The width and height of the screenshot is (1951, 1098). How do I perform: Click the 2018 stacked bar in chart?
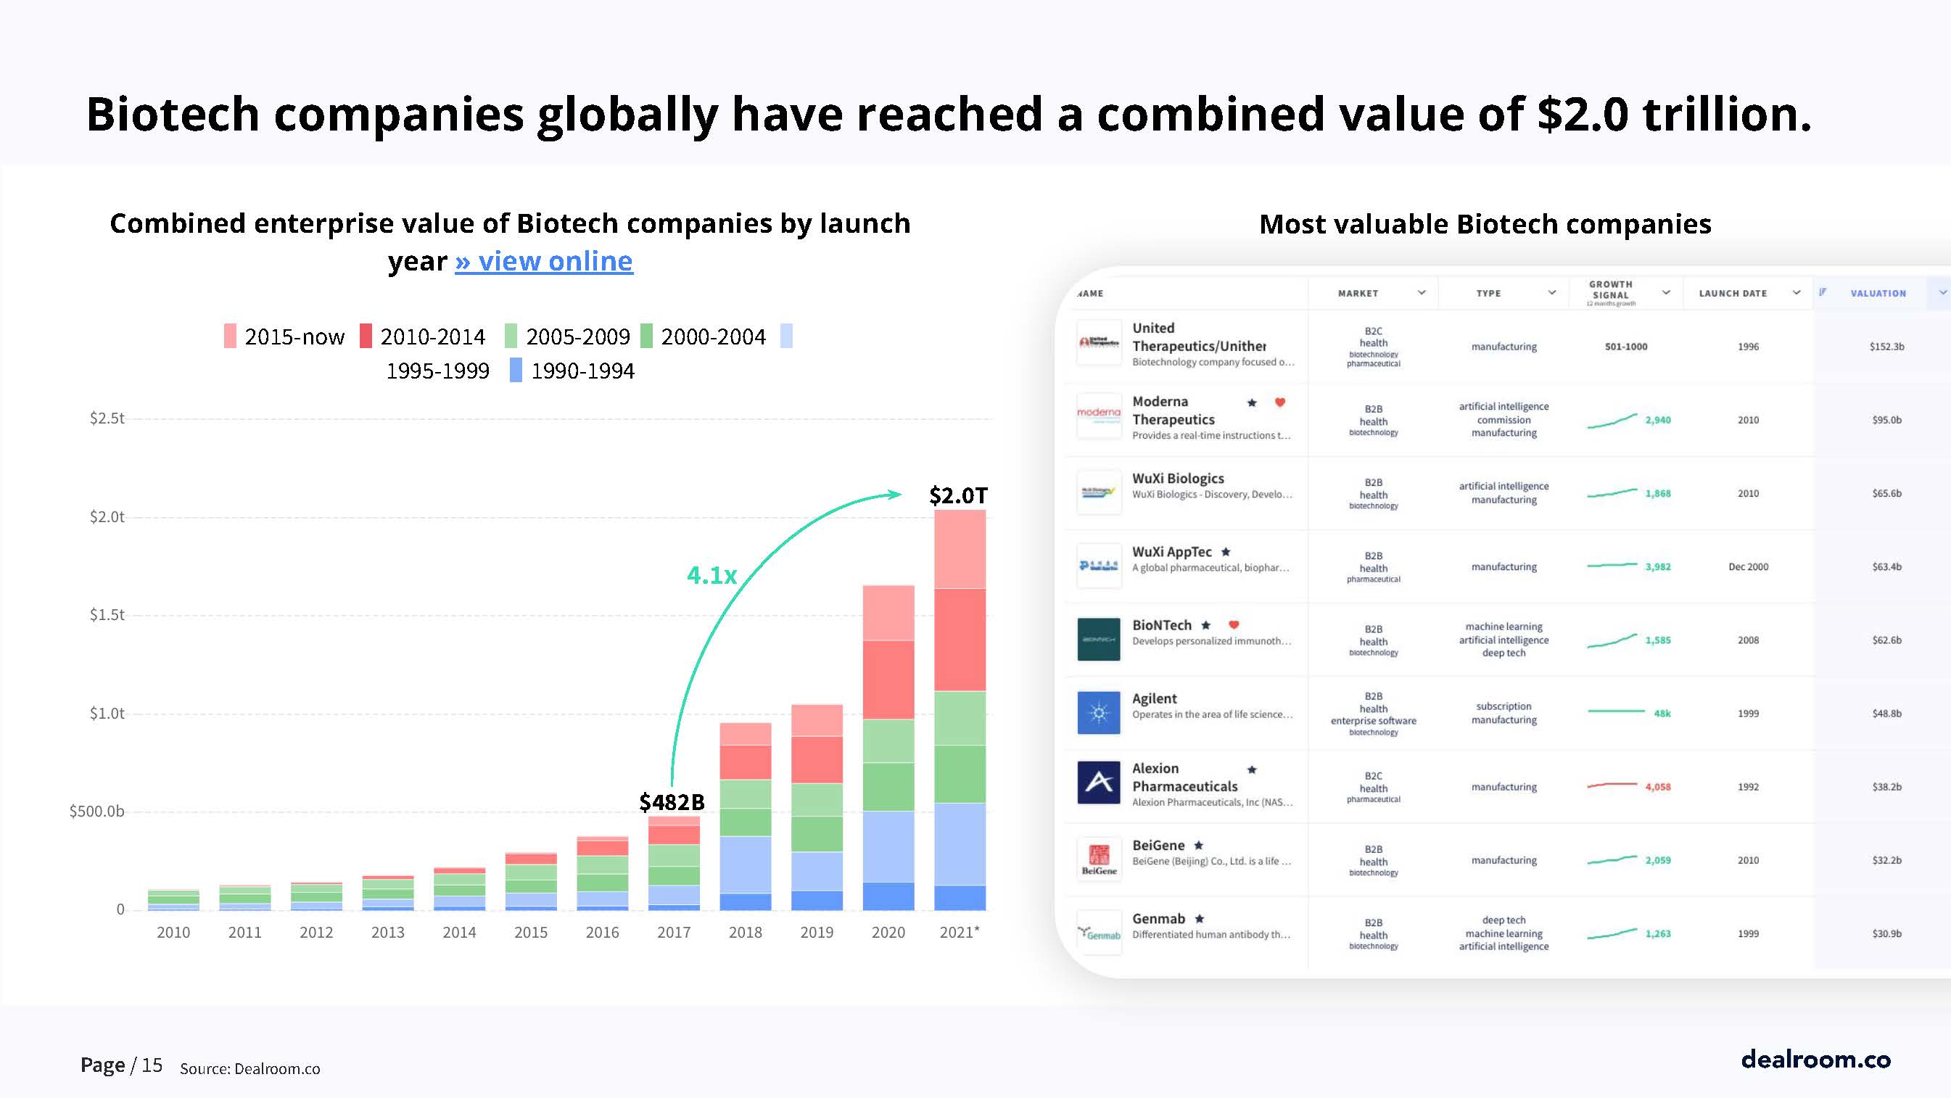(x=746, y=817)
